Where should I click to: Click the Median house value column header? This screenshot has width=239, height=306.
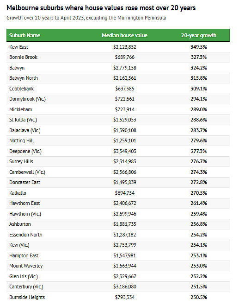coord(124,35)
